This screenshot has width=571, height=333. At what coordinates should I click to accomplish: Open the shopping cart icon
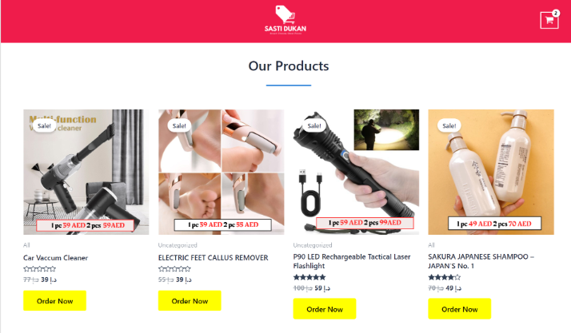click(x=549, y=20)
